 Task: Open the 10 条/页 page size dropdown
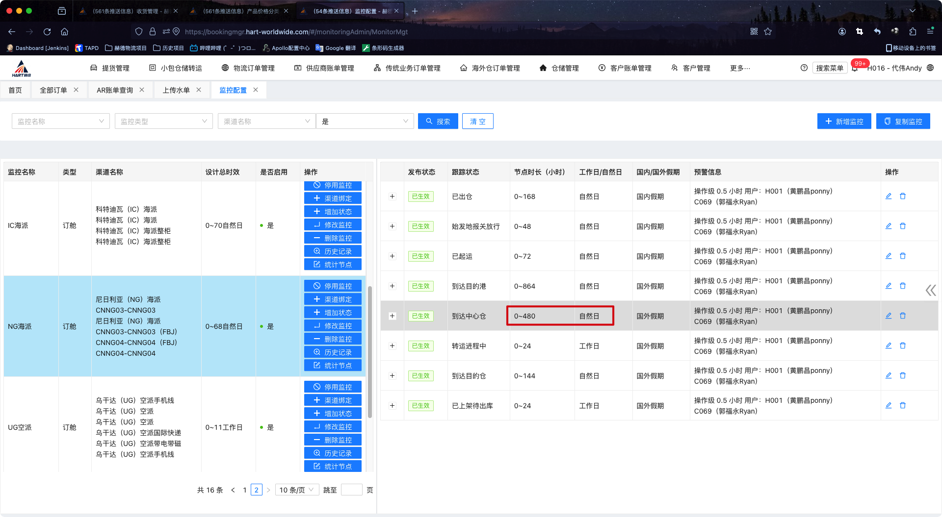click(x=297, y=490)
